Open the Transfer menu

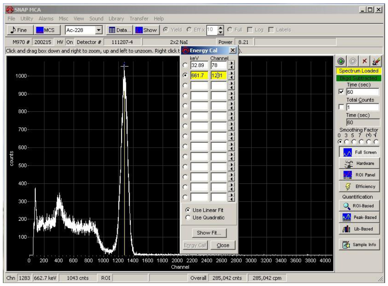coord(139,18)
